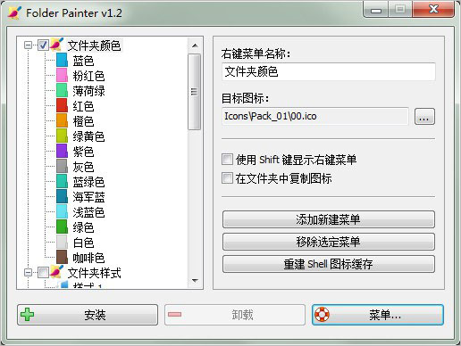This screenshot has width=461, height=346.
Task: Select 绿黄色 in the color tree
Action: (88, 136)
